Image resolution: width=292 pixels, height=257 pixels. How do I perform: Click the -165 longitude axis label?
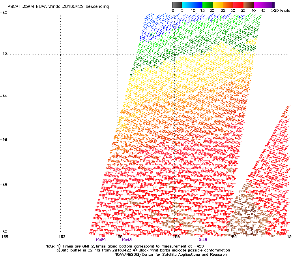tap(4, 237)
